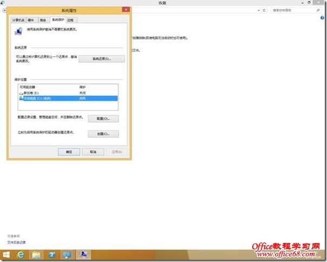
Task: Click the 保护 column header
Action: [x=82, y=87]
